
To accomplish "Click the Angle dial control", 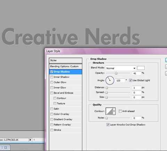I will point(110,80).
